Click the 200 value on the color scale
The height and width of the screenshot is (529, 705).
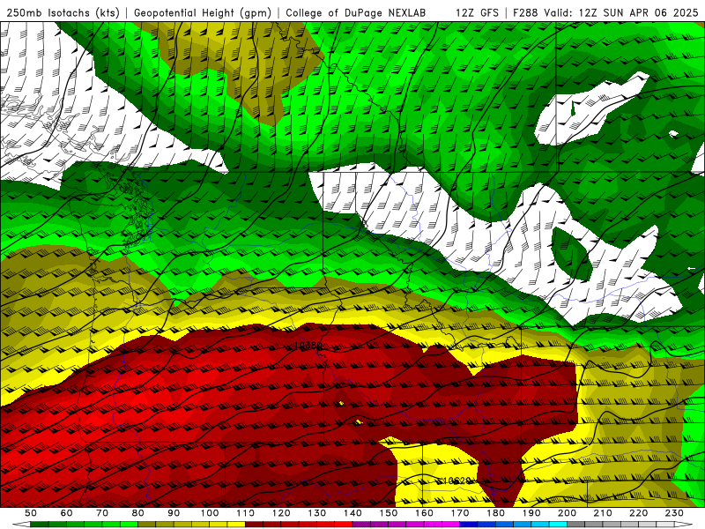567,513
